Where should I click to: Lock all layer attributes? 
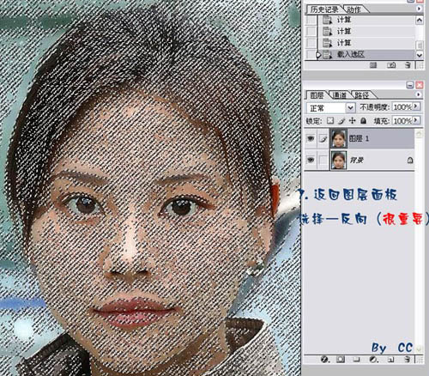tap(363, 120)
